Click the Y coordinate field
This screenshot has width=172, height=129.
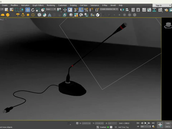[x=99, y=123]
